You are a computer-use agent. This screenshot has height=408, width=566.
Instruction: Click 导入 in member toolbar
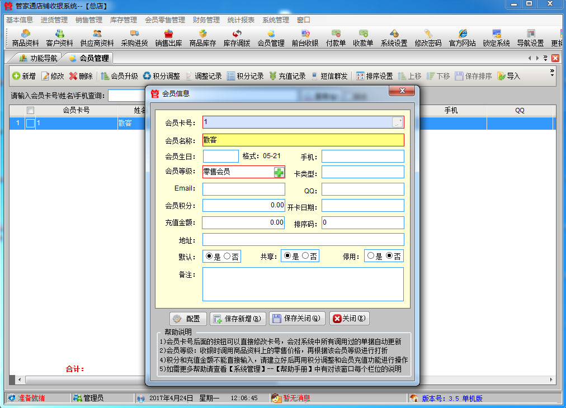pos(508,76)
